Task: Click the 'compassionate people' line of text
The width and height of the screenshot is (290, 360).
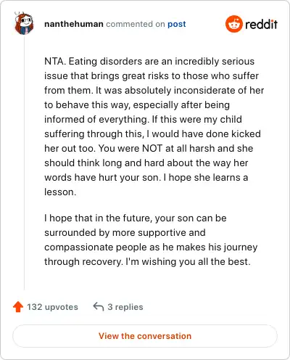Action: click(151, 247)
